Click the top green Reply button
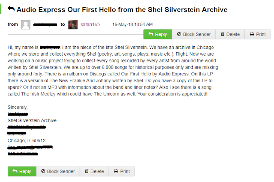 point(158,34)
